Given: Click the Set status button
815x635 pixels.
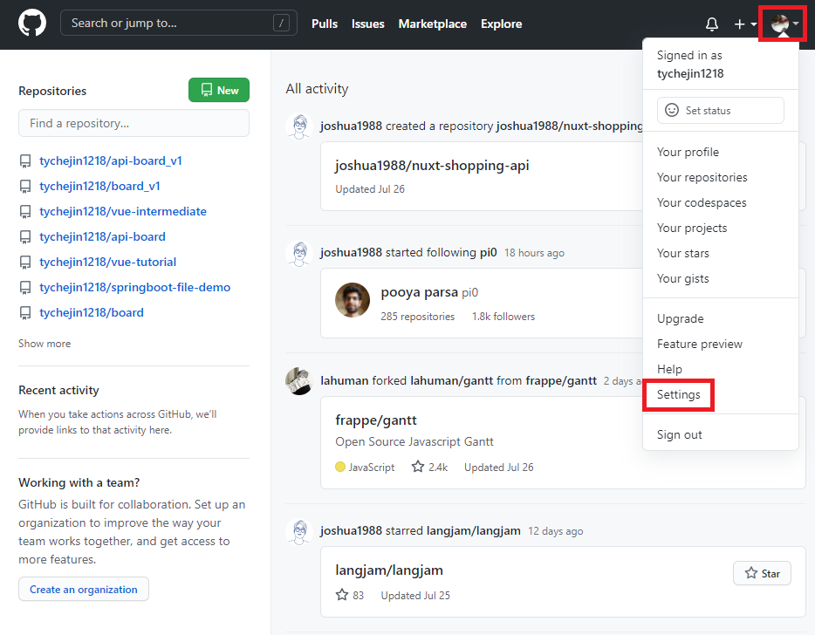Looking at the screenshot, I should [721, 110].
